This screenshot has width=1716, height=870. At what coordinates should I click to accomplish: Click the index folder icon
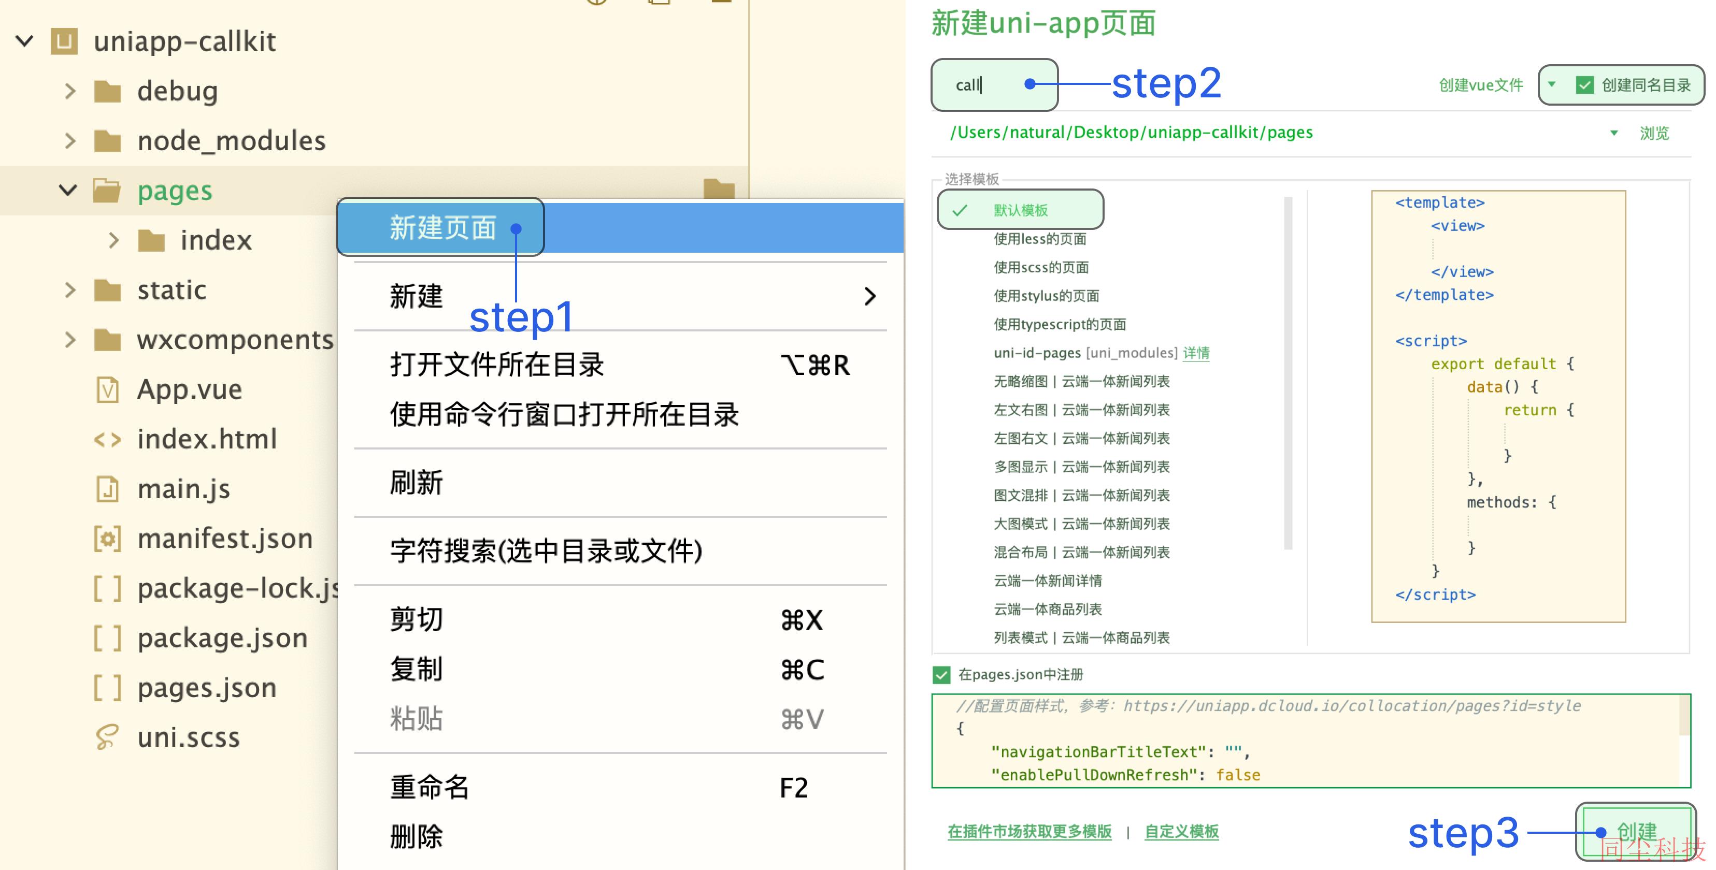click(x=151, y=240)
